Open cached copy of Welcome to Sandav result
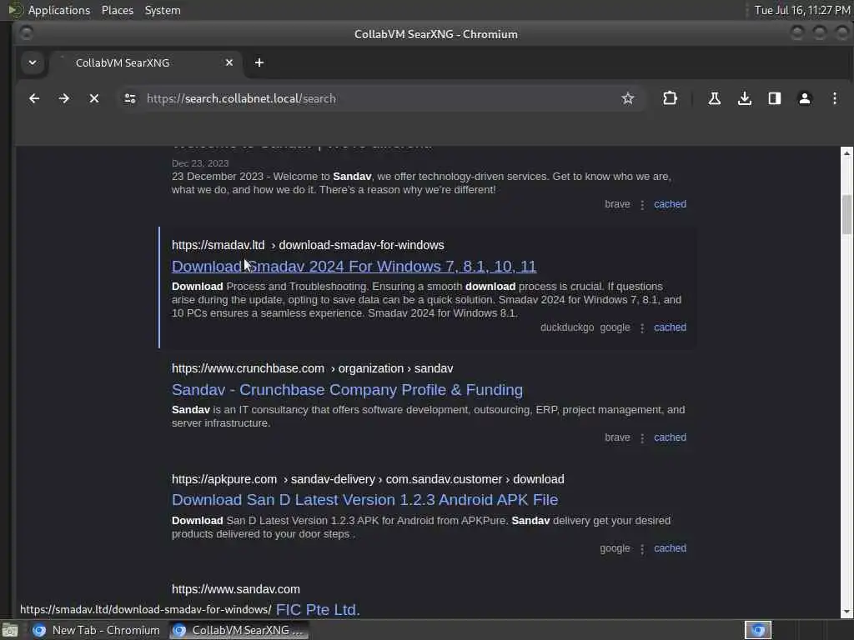 [x=670, y=204]
